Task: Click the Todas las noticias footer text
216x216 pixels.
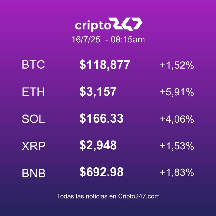Action: click(82, 196)
